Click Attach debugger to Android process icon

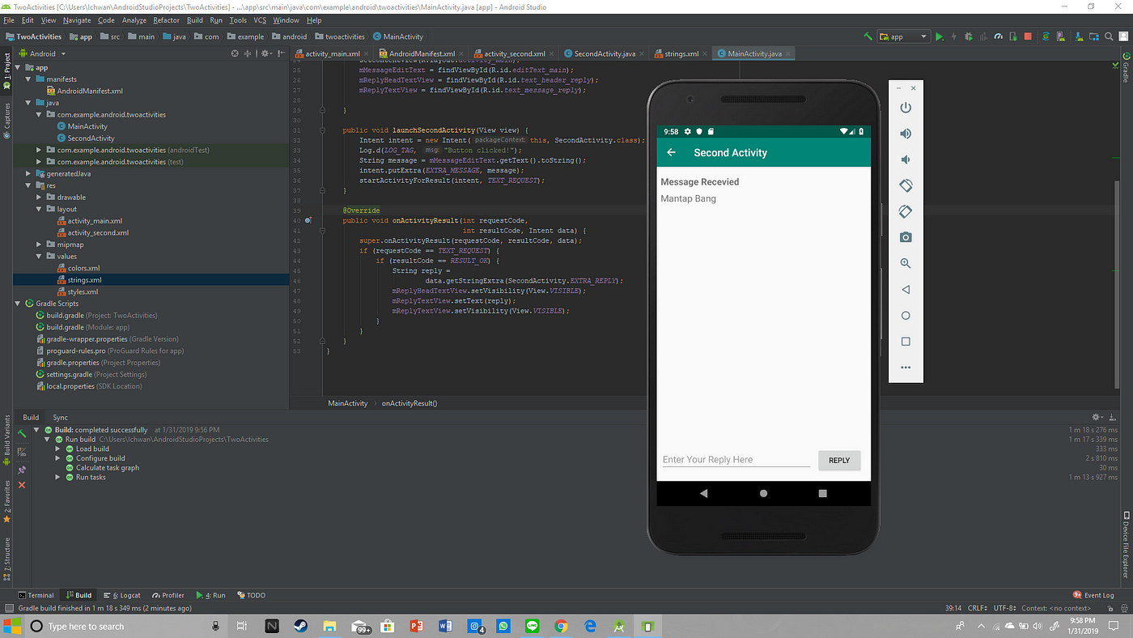pyautogui.click(x=1013, y=36)
